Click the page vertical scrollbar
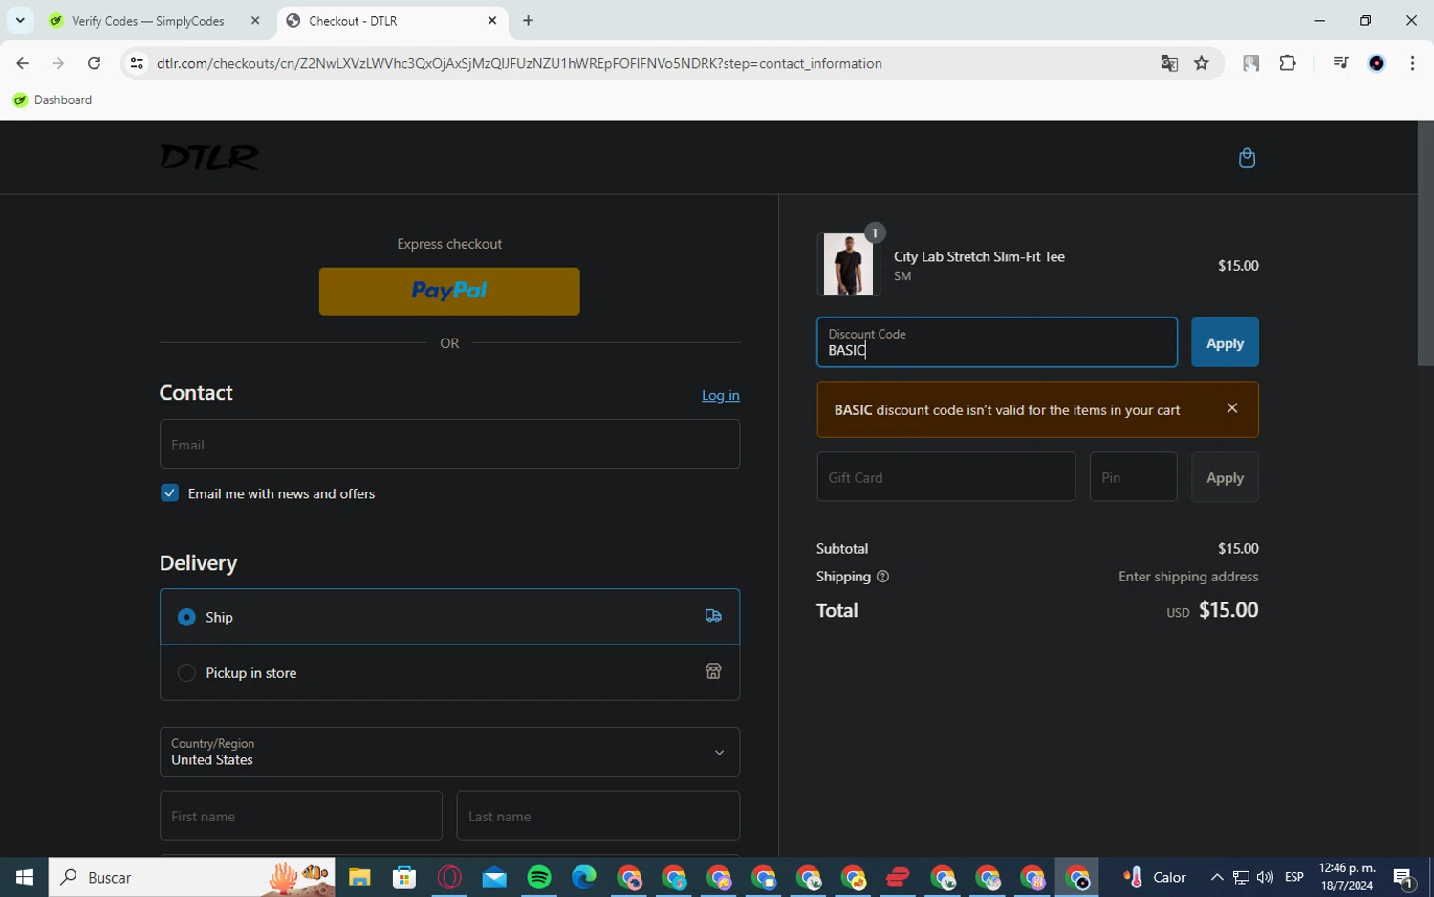1434x897 pixels. point(1425,244)
